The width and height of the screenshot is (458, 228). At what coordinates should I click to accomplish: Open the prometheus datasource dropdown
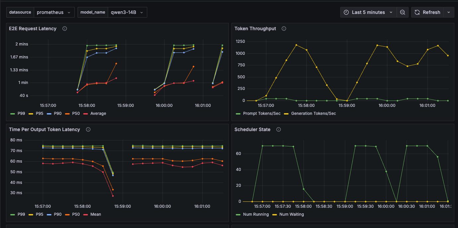pyautogui.click(x=54, y=12)
